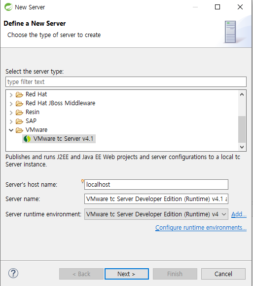
Task: Click the Red Hat JBoss Middleware folder icon
Action: coord(19,103)
